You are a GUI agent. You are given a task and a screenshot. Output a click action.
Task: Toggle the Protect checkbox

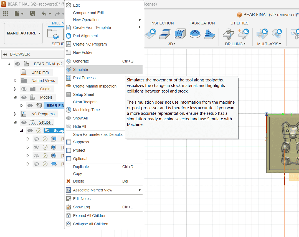(69, 151)
